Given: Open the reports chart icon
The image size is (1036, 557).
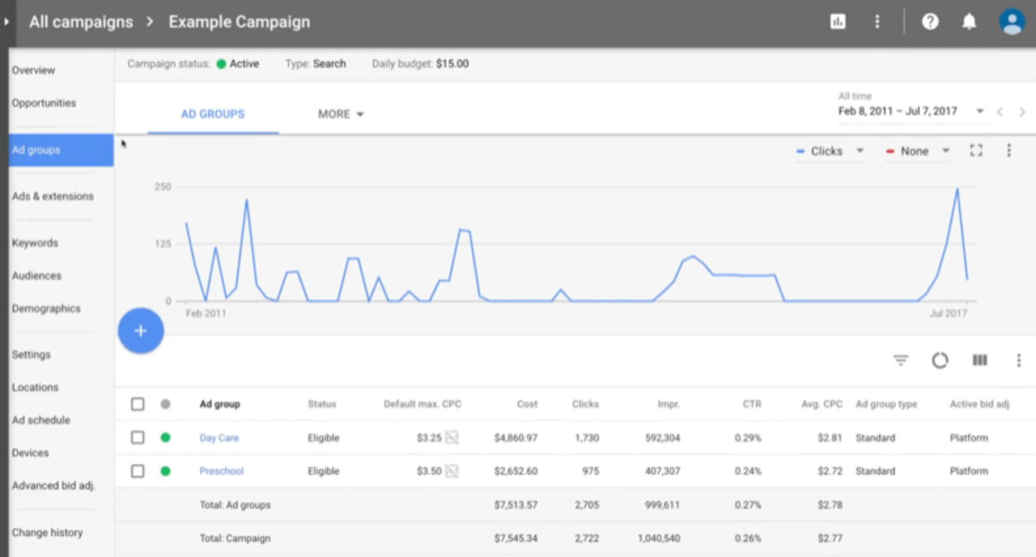Looking at the screenshot, I should 838,22.
